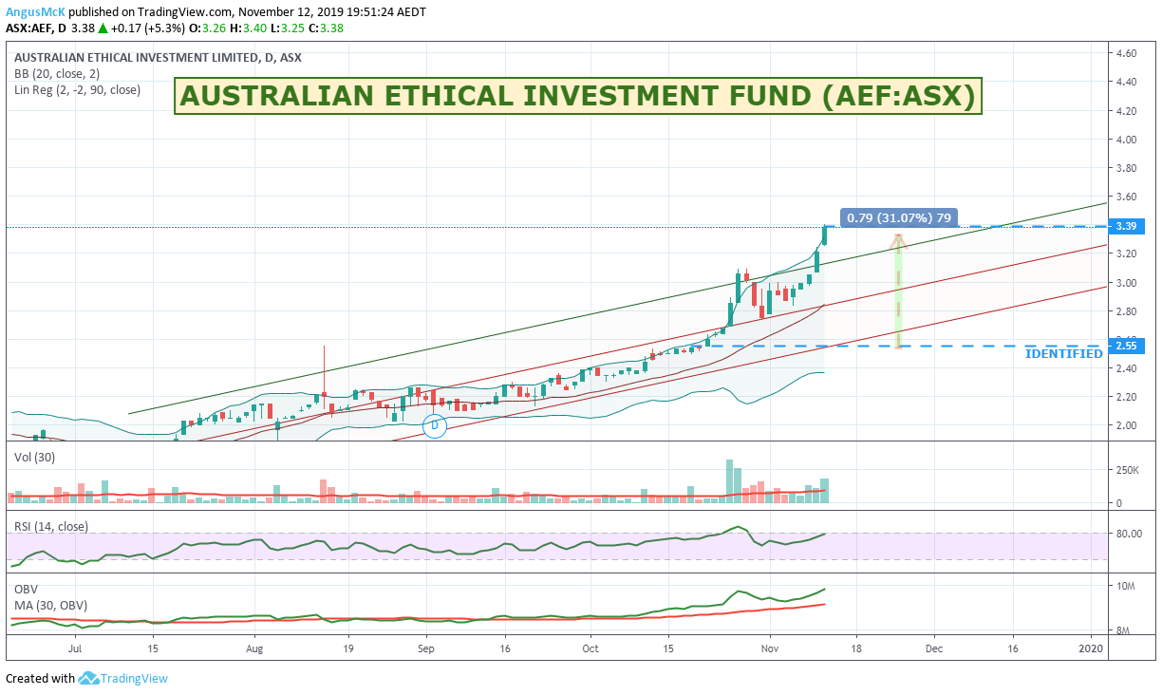Click the 2.00 price axis label
This screenshot has width=1162, height=695.
pyautogui.click(x=1127, y=425)
